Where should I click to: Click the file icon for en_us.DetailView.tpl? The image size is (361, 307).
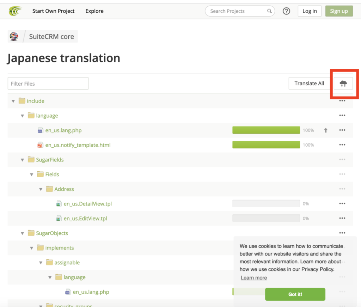(x=59, y=204)
